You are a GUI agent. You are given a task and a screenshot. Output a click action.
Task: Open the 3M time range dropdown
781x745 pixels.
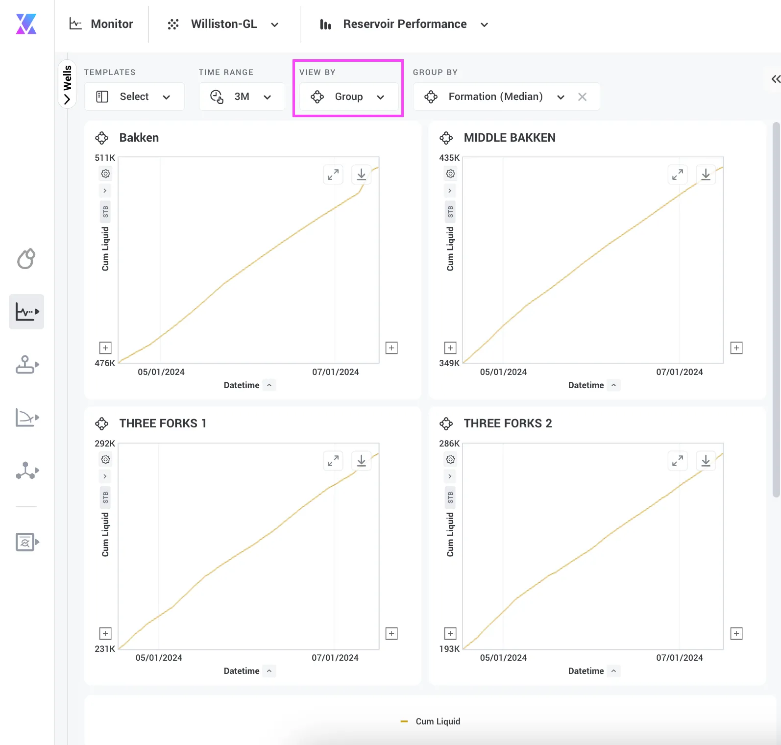pyautogui.click(x=242, y=97)
